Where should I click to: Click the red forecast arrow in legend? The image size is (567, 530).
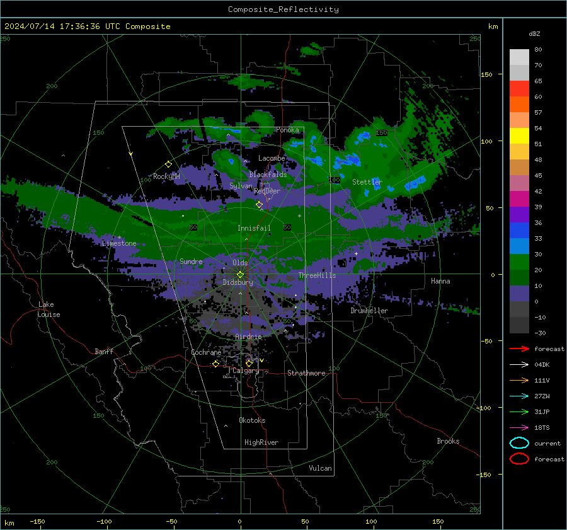[x=519, y=349]
